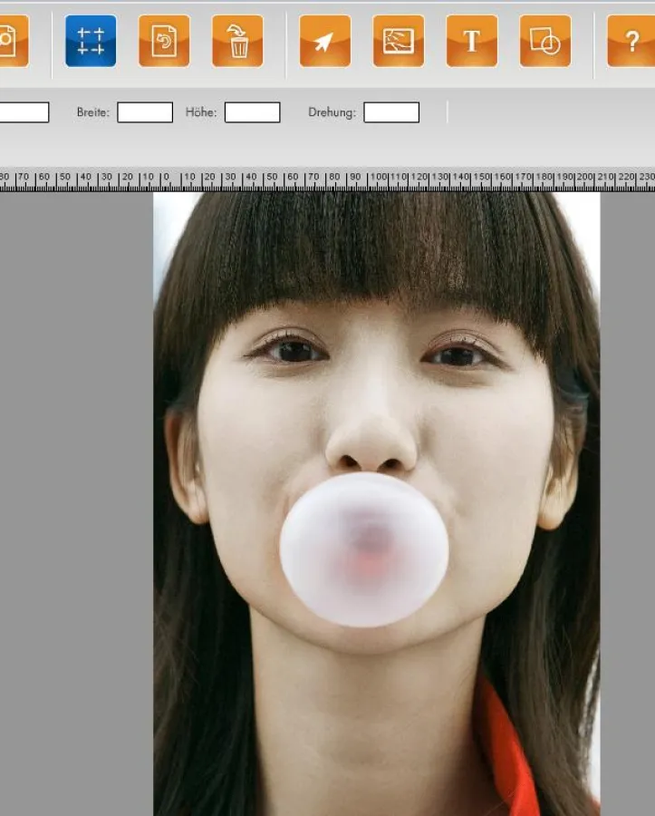The width and height of the screenshot is (655, 816).
Task: Click the page undo/restore icon
Action: tap(164, 41)
